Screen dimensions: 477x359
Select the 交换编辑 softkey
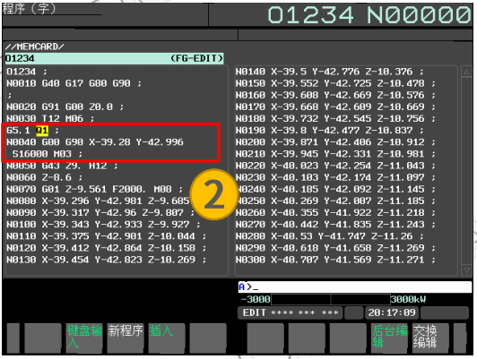430,338
